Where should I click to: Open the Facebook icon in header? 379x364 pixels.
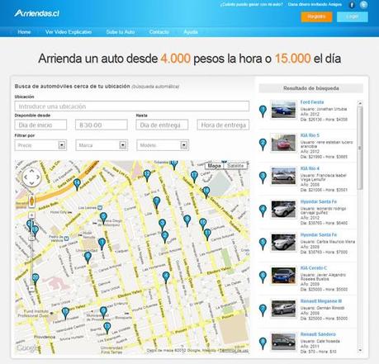[x=352, y=5]
